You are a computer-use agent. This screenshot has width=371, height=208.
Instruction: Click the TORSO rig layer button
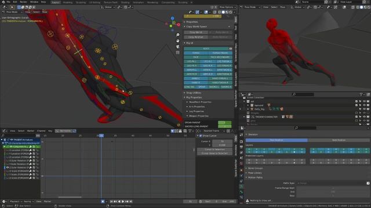click(196, 53)
